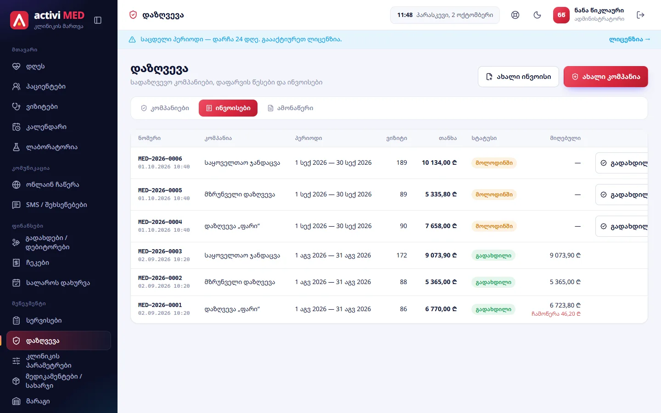Click the ახალი კომპანია button
The image size is (661, 413).
[606, 77]
